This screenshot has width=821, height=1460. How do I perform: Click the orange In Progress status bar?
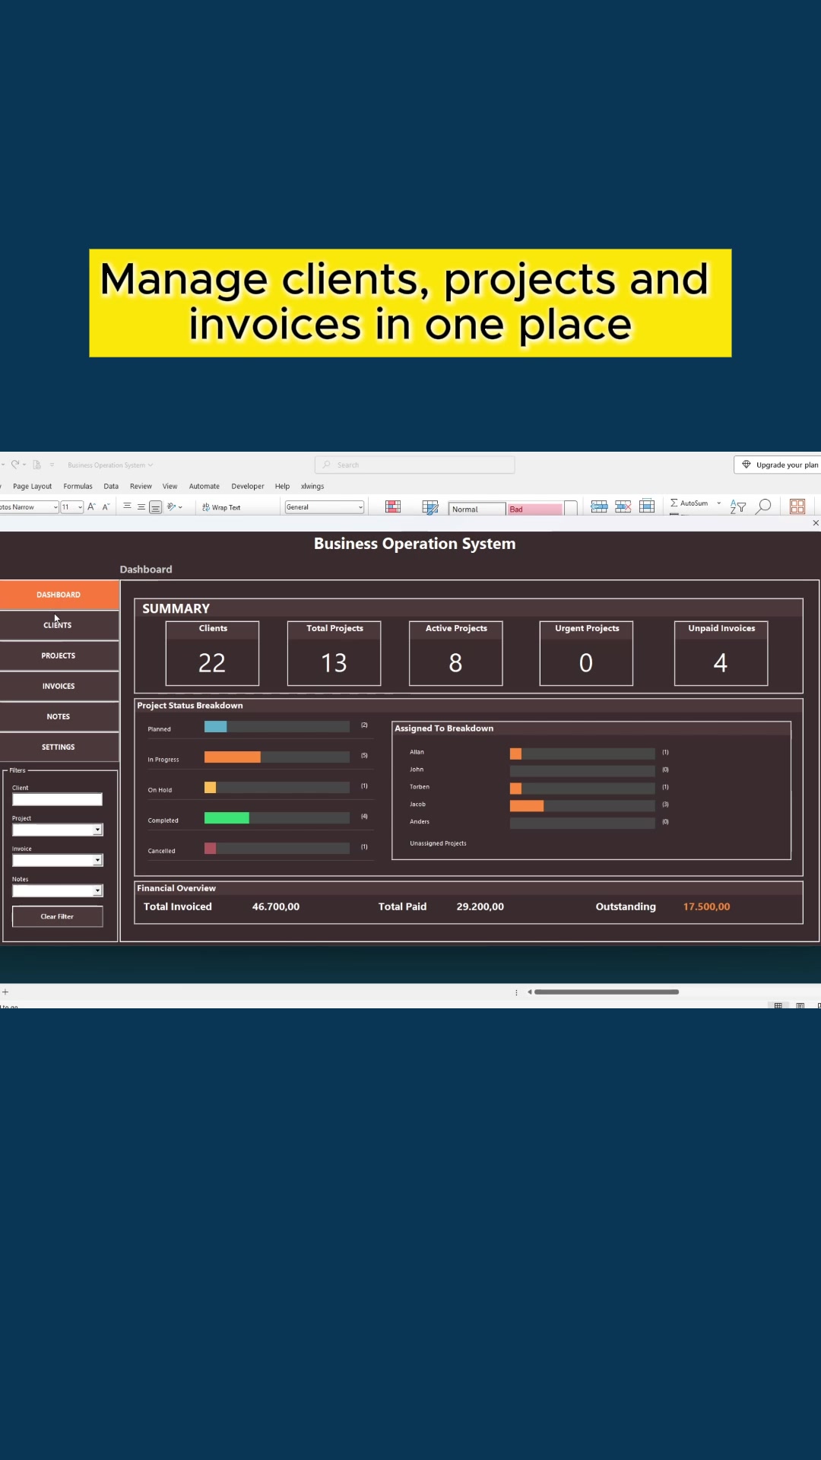tap(233, 757)
